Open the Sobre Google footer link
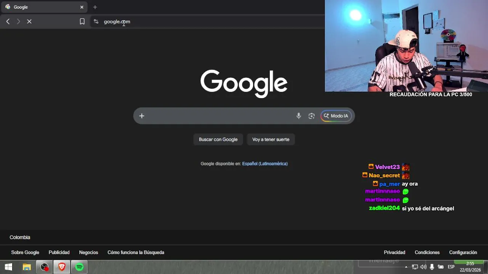This screenshot has width=488, height=274. pyautogui.click(x=25, y=252)
